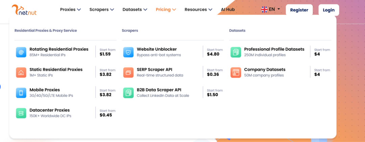Open SERP Scraper API pricing link
The height and width of the screenshot is (142, 365).
(154, 69)
